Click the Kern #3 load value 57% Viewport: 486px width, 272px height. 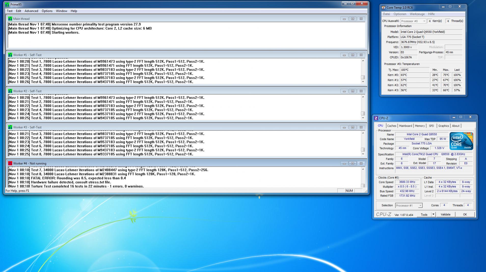457,90
